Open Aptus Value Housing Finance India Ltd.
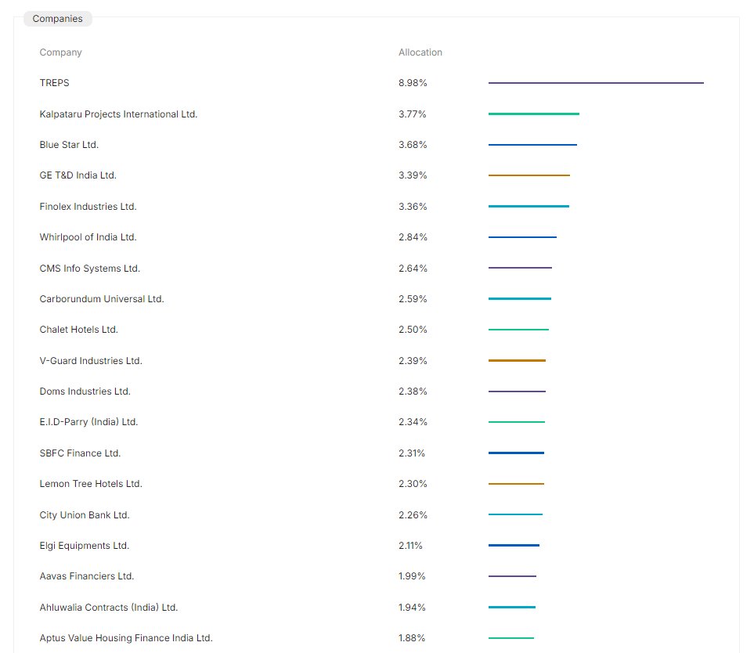 click(126, 637)
